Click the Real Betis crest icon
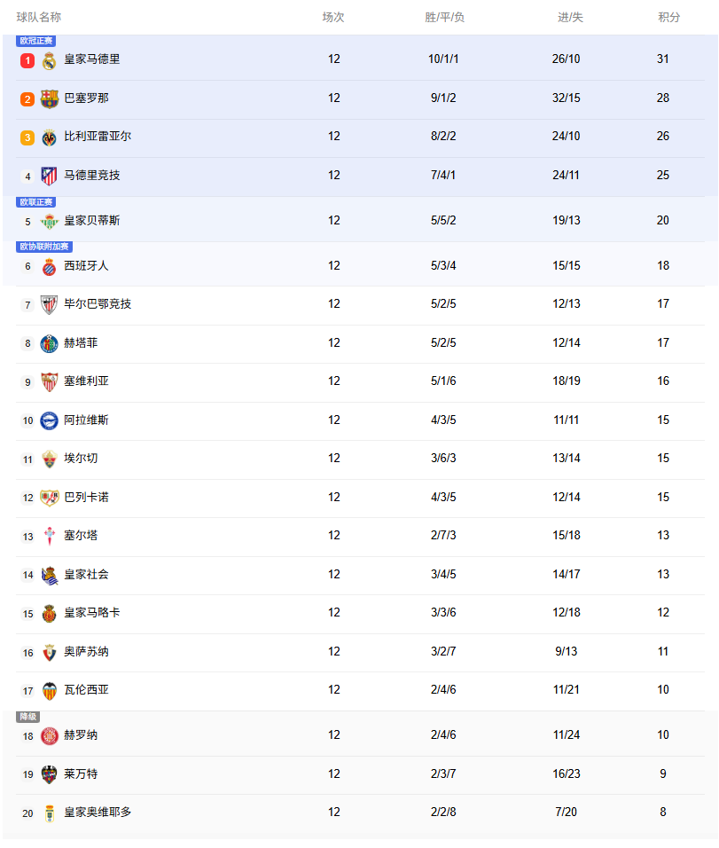Screen dimensions: 719x848 pyautogui.click(x=50, y=221)
